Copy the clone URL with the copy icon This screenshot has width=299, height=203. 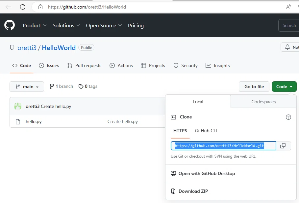click(x=283, y=146)
